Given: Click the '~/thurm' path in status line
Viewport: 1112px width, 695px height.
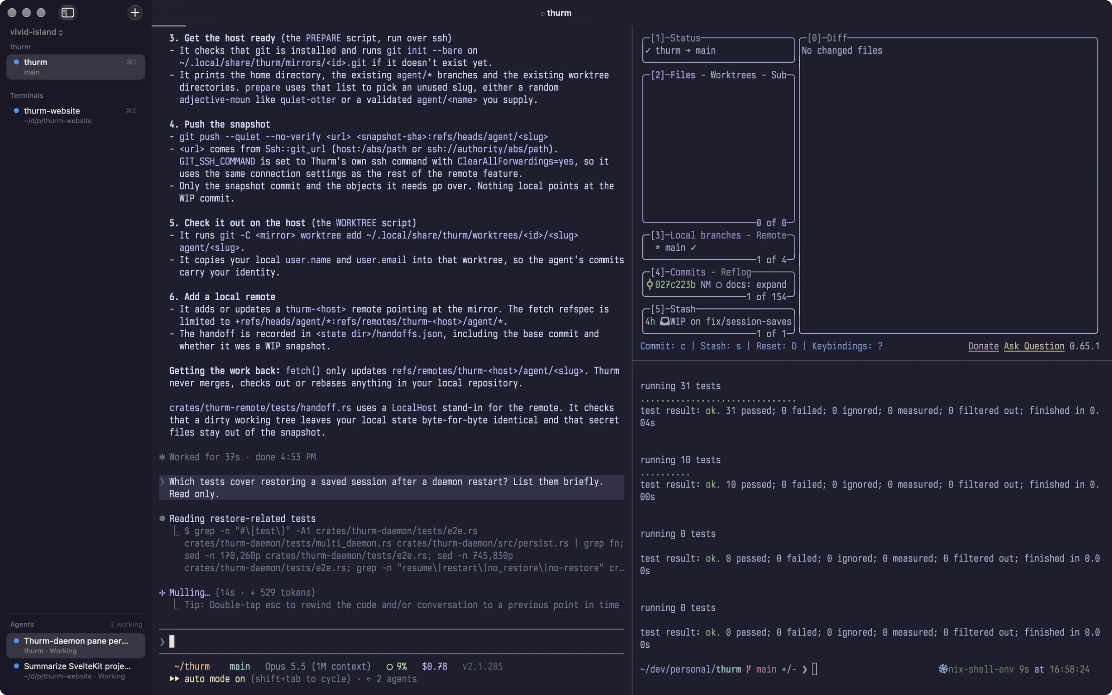Looking at the screenshot, I should [192, 666].
